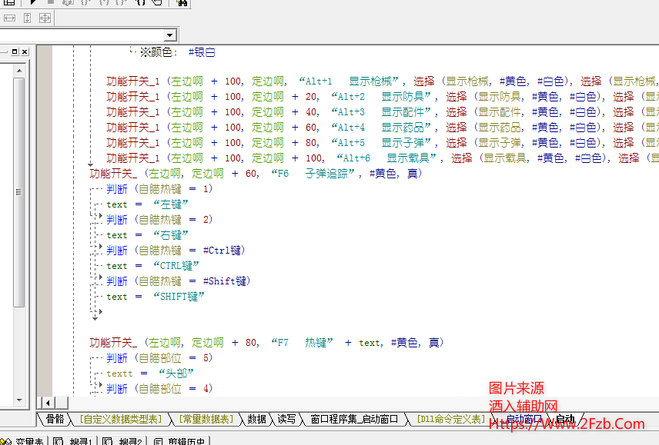659x445 pixels.
Task: Click the equal width alignment icon
Action: [10, 18]
